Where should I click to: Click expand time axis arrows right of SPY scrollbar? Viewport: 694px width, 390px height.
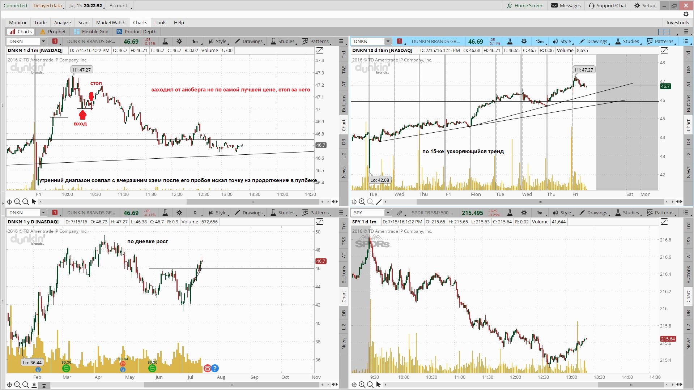679,385
